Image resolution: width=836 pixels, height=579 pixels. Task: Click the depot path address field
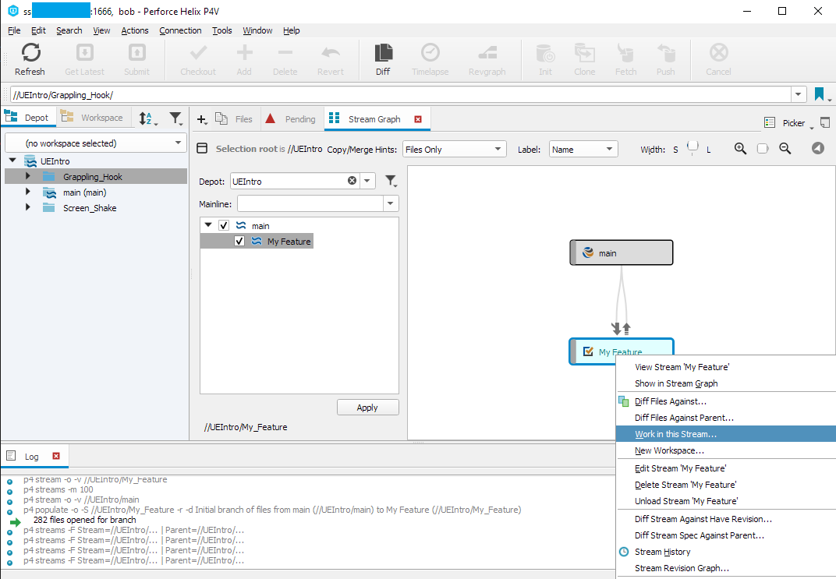[x=401, y=95]
